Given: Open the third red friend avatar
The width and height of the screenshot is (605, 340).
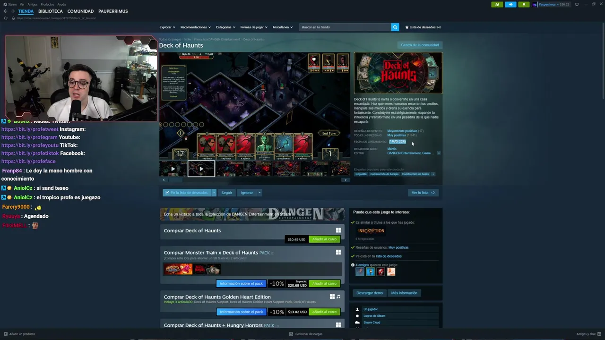Looking at the screenshot, I should coord(380,272).
